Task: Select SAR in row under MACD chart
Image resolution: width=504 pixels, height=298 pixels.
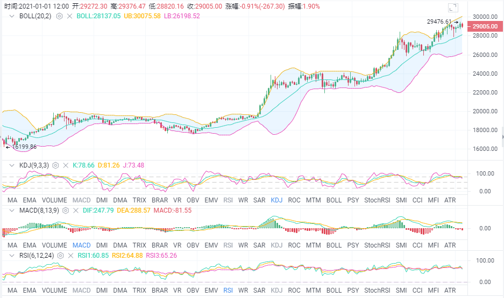Action: pyautogui.click(x=259, y=245)
